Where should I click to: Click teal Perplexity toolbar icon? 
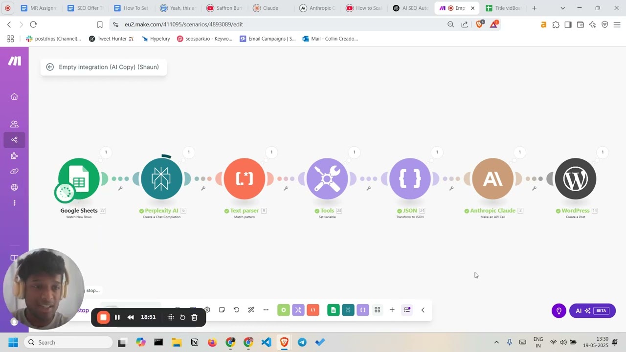348,310
